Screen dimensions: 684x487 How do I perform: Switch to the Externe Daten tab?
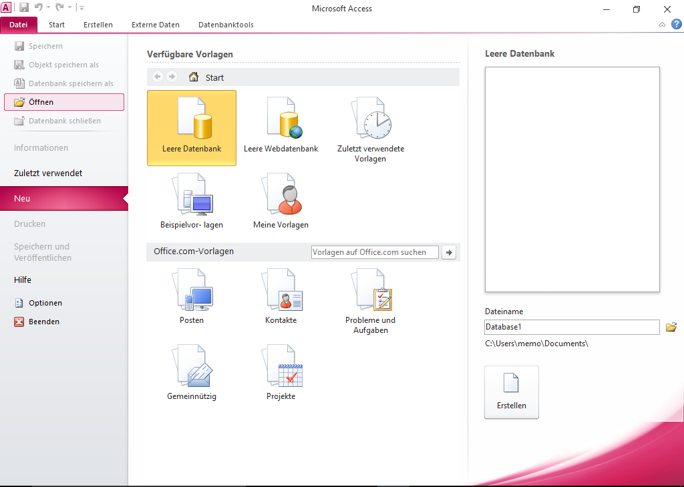tap(156, 25)
